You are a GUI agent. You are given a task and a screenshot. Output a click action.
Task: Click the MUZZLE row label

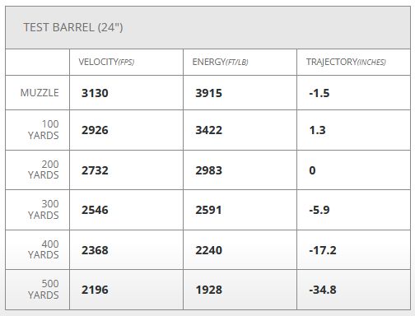tap(40, 93)
